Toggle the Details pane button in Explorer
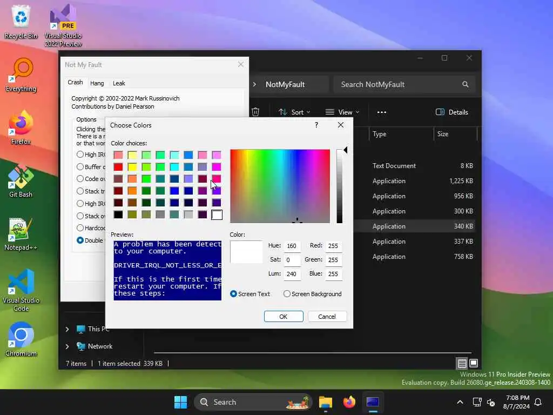This screenshot has height=415, width=553. click(452, 112)
